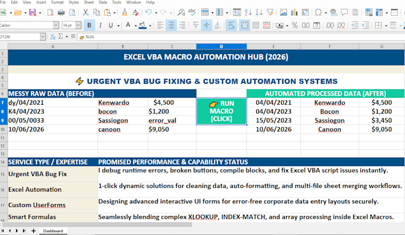Toggle Align Right
Image resolution: width=405 pixels, height=235 pixels.
pyautogui.click(x=182, y=25)
